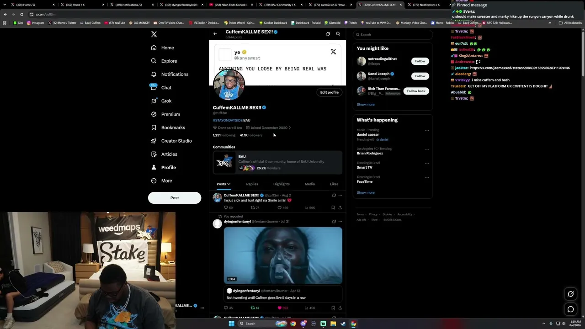Follow Kanel Joseph
The height and width of the screenshot is (329, 585).
point(420,76)
